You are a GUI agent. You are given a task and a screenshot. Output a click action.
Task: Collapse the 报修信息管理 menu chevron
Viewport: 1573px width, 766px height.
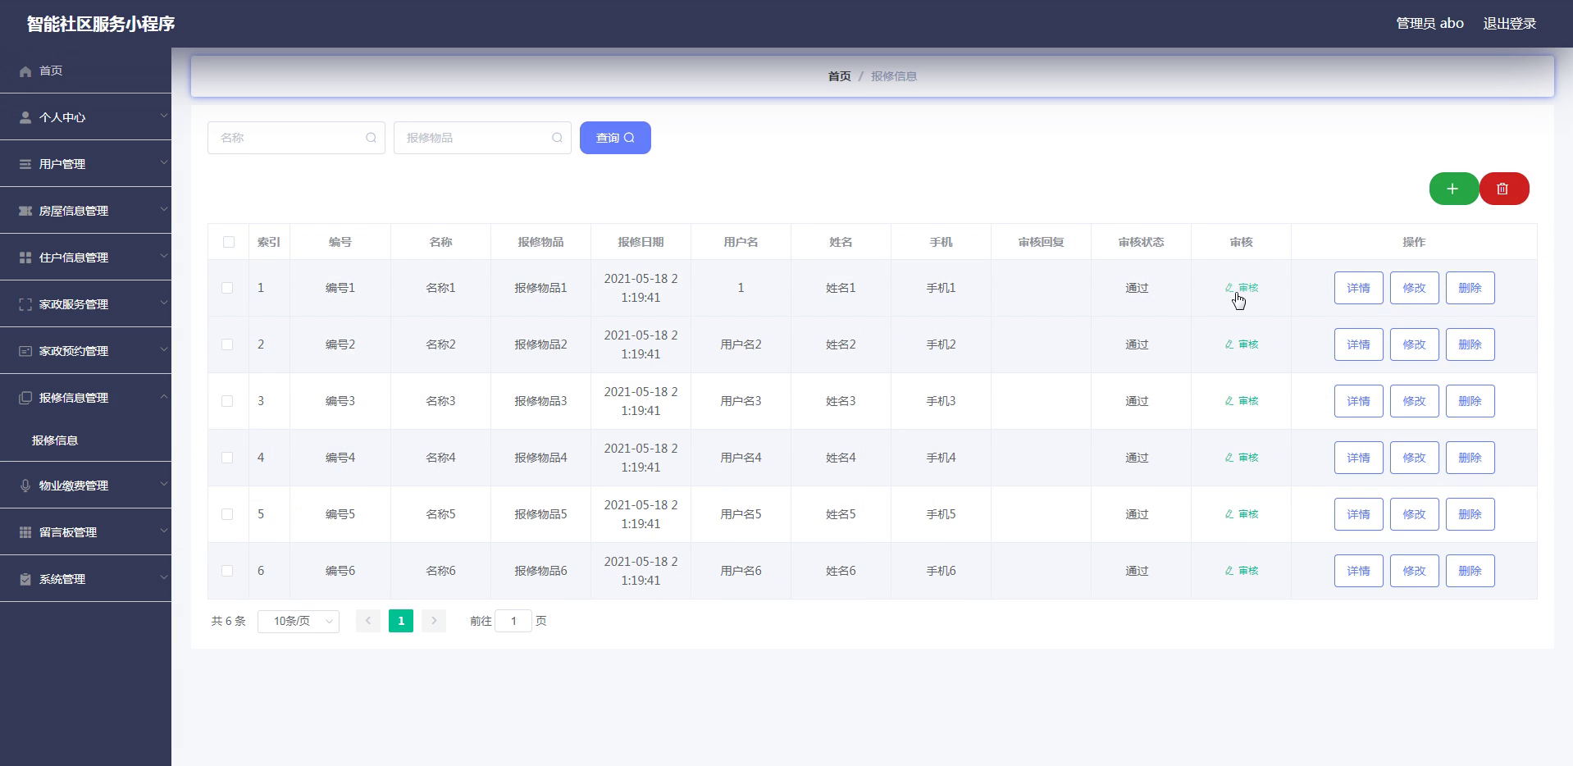(163, 396)
